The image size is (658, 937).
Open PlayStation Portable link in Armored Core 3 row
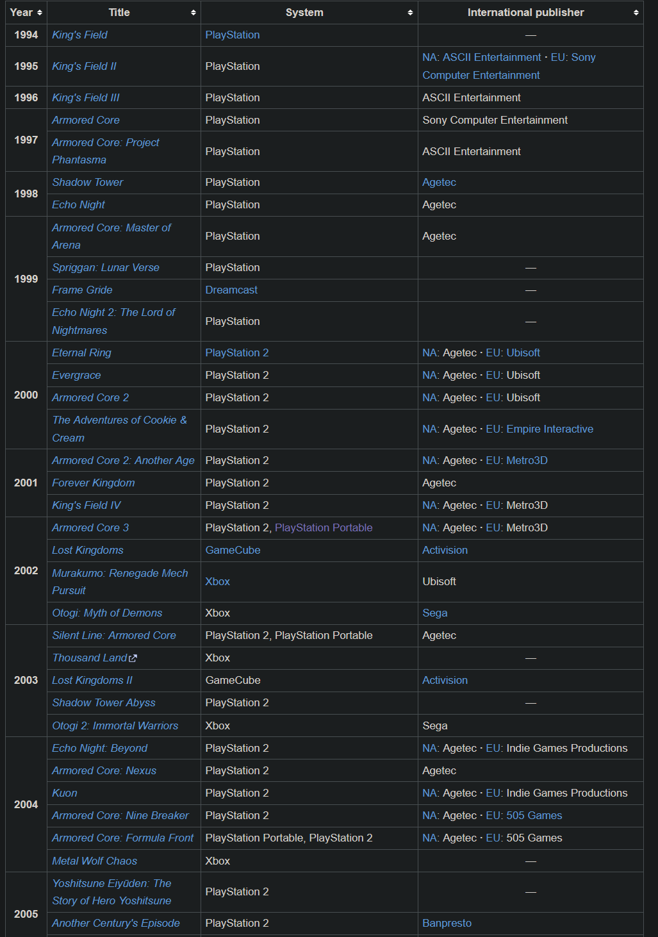324,527
